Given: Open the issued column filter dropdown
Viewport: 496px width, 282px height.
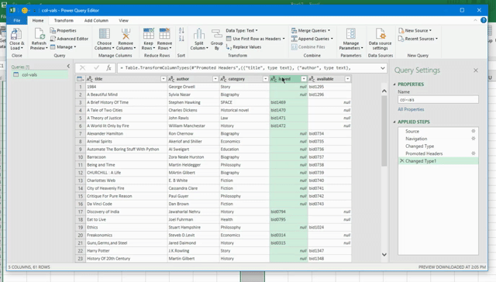Looking at the screenshot, I should click(304, 79).
